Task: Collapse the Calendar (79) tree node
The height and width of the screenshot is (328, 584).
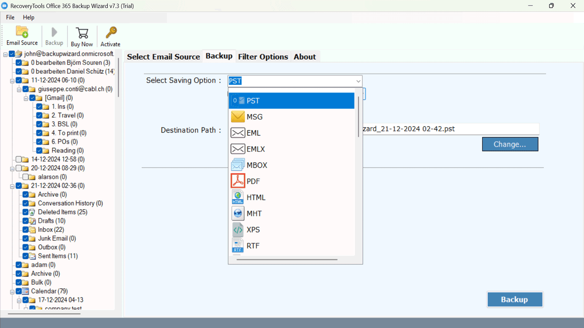Action: click(x=12, y=291)
